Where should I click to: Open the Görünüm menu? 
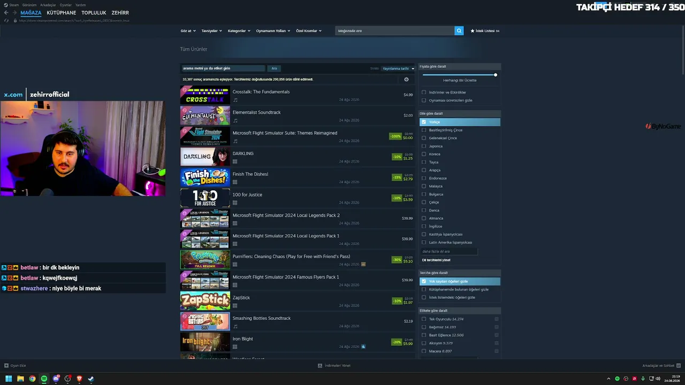[29, 5]
